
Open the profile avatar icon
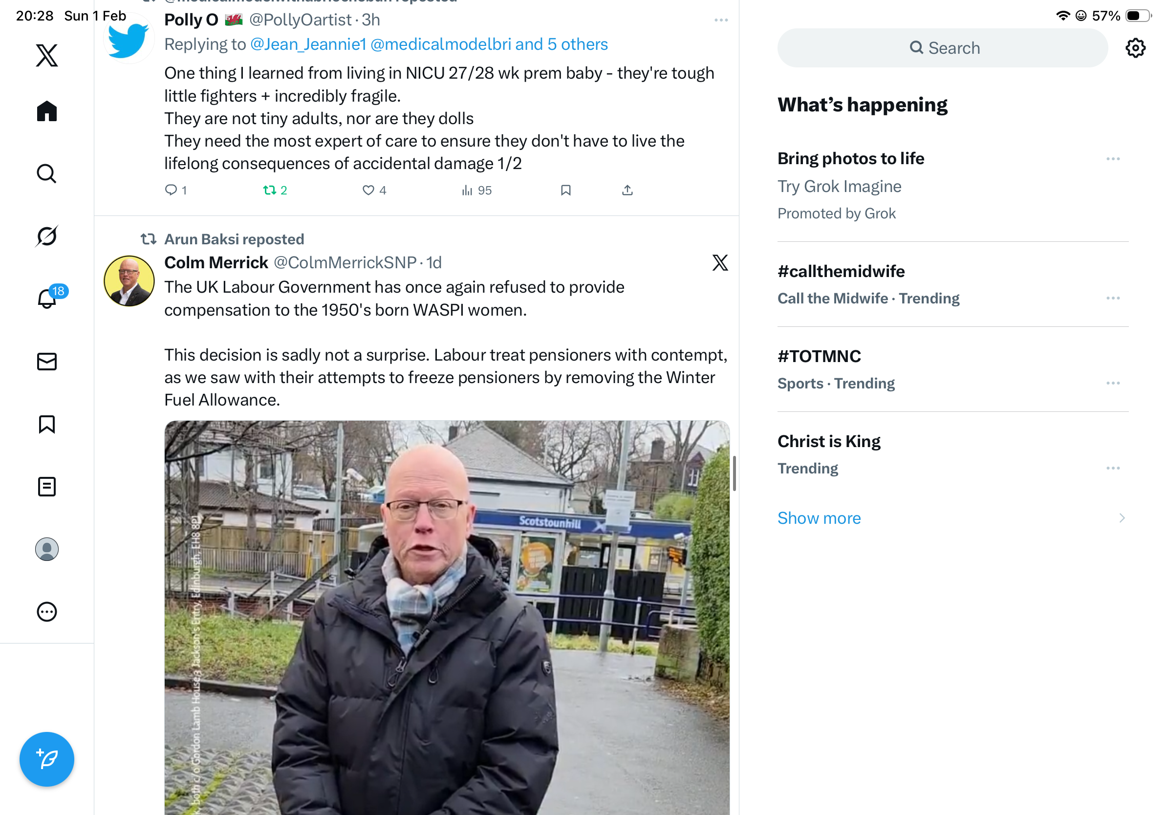(x=47, y=549)
